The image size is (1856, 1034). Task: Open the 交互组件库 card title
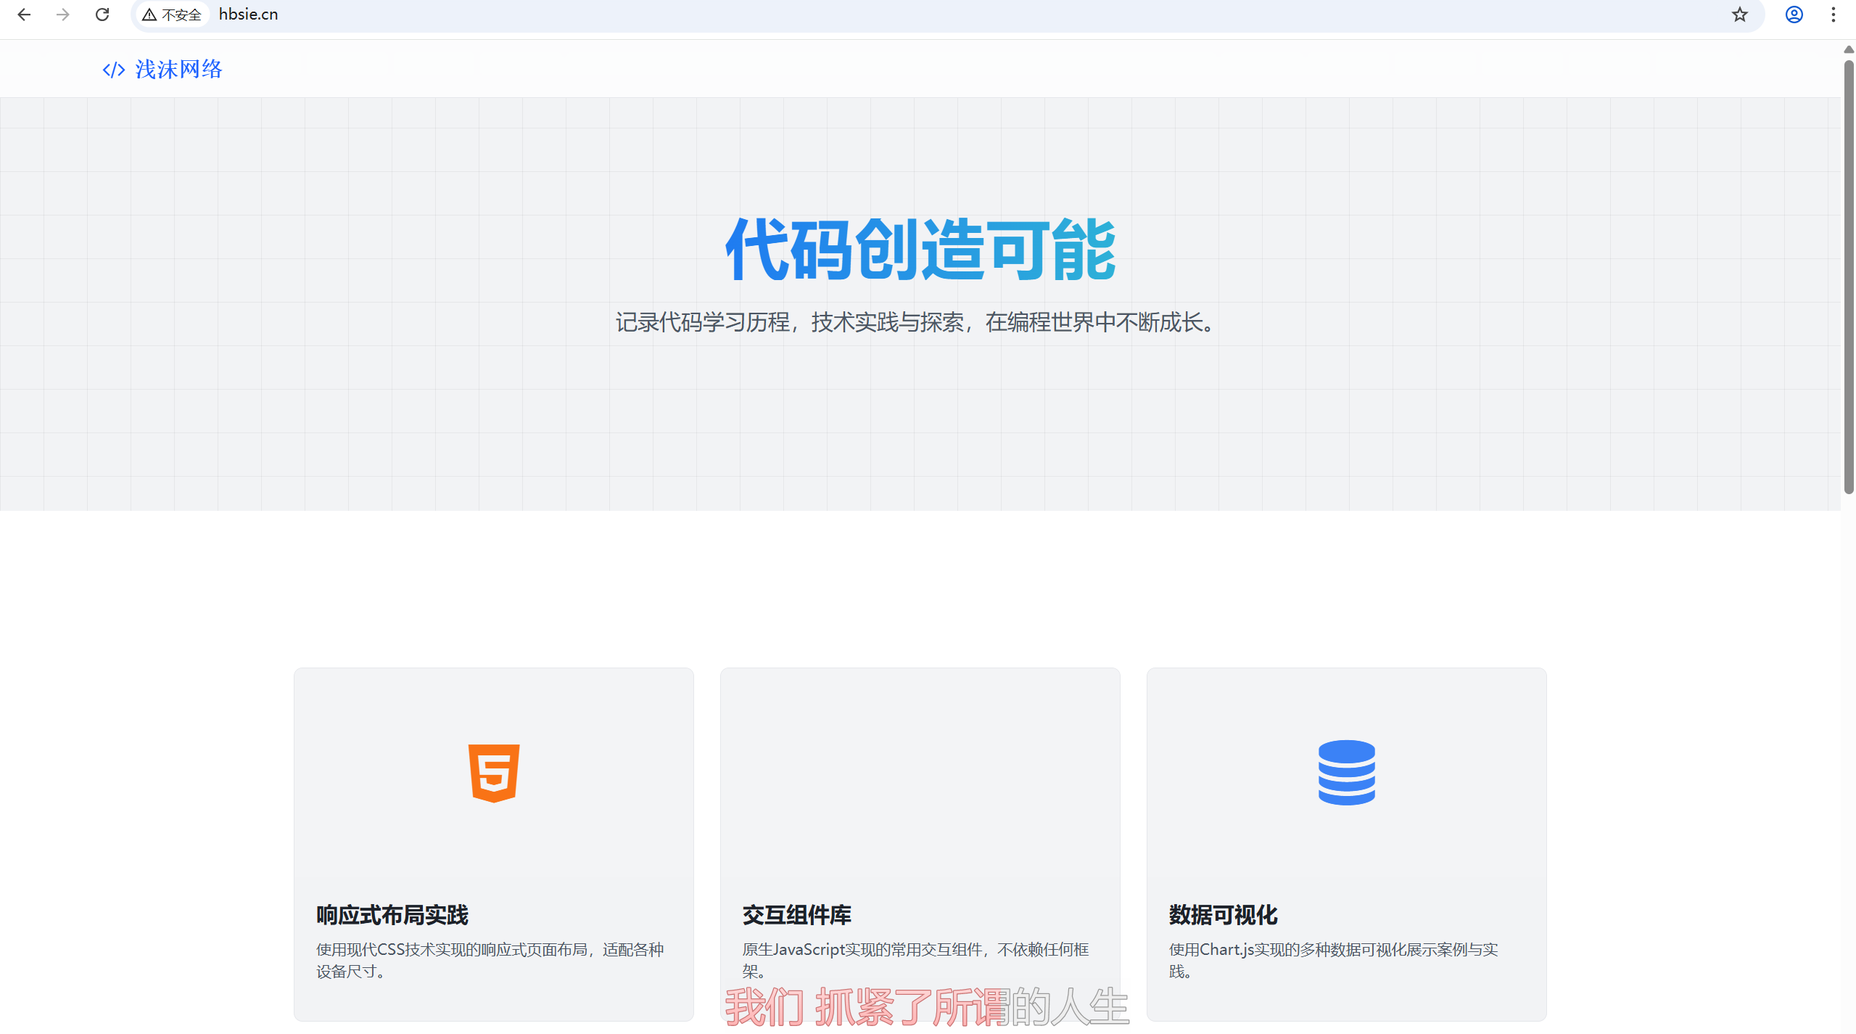click(x=796, y=915)
